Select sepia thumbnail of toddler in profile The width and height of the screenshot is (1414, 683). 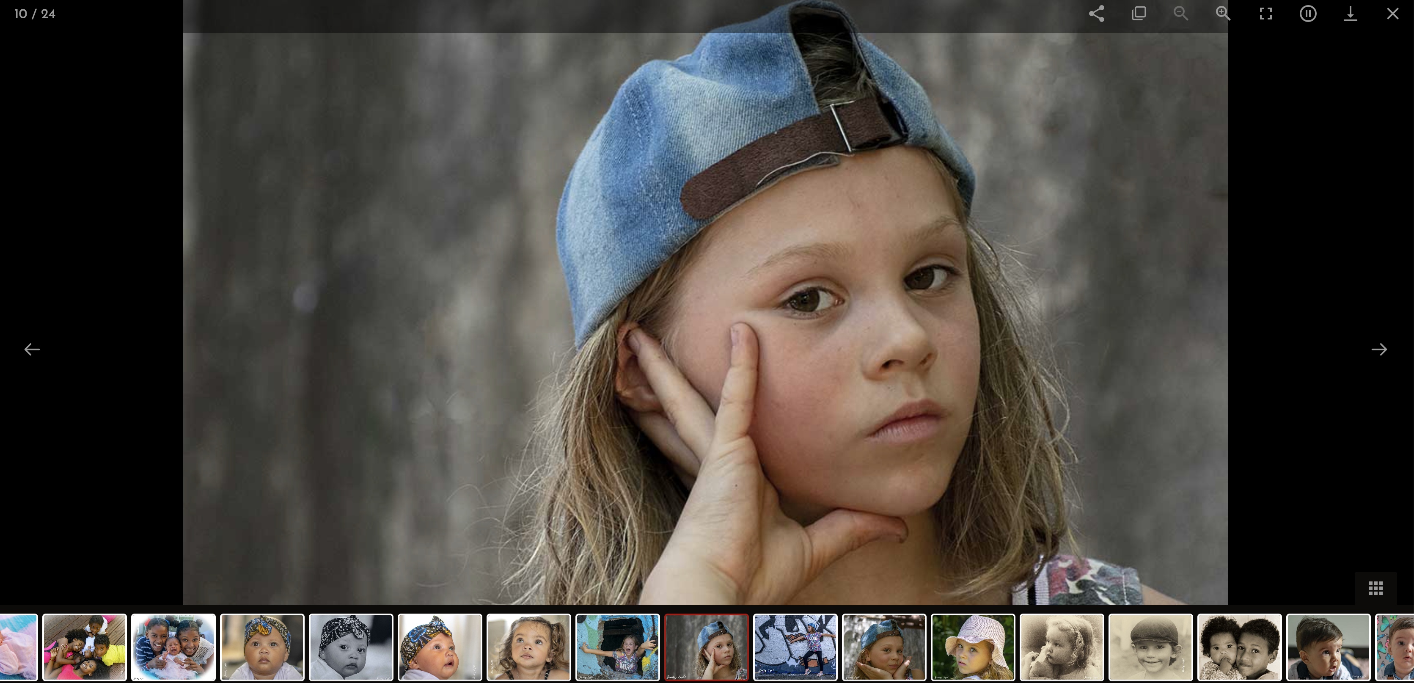click(x=1062, y=647)
